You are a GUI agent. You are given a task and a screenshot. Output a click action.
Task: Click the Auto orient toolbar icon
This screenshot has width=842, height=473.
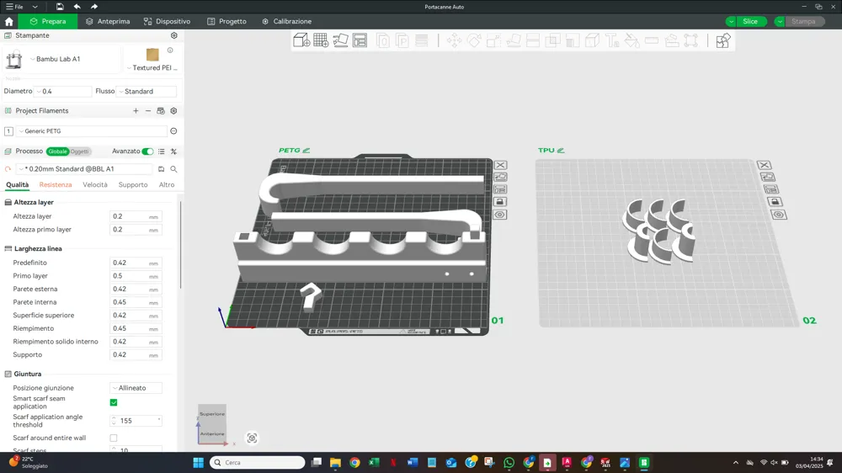pyautogui.click(x=340, y=40)
